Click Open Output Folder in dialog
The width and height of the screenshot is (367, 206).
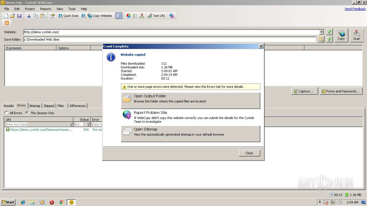[x=191, y=100]
